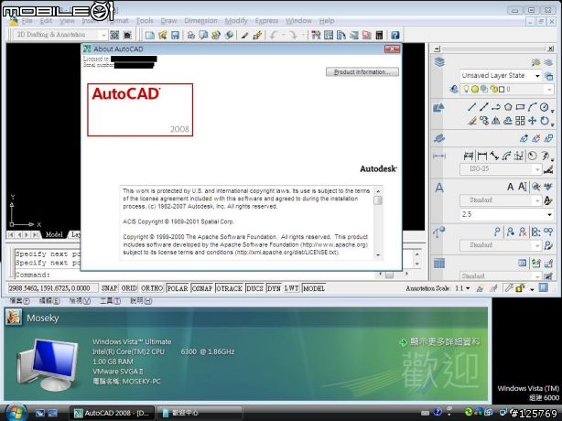Open the Modify menu
Image resolution: width=562 pixels, height=421 pixels.
(236, 21)
